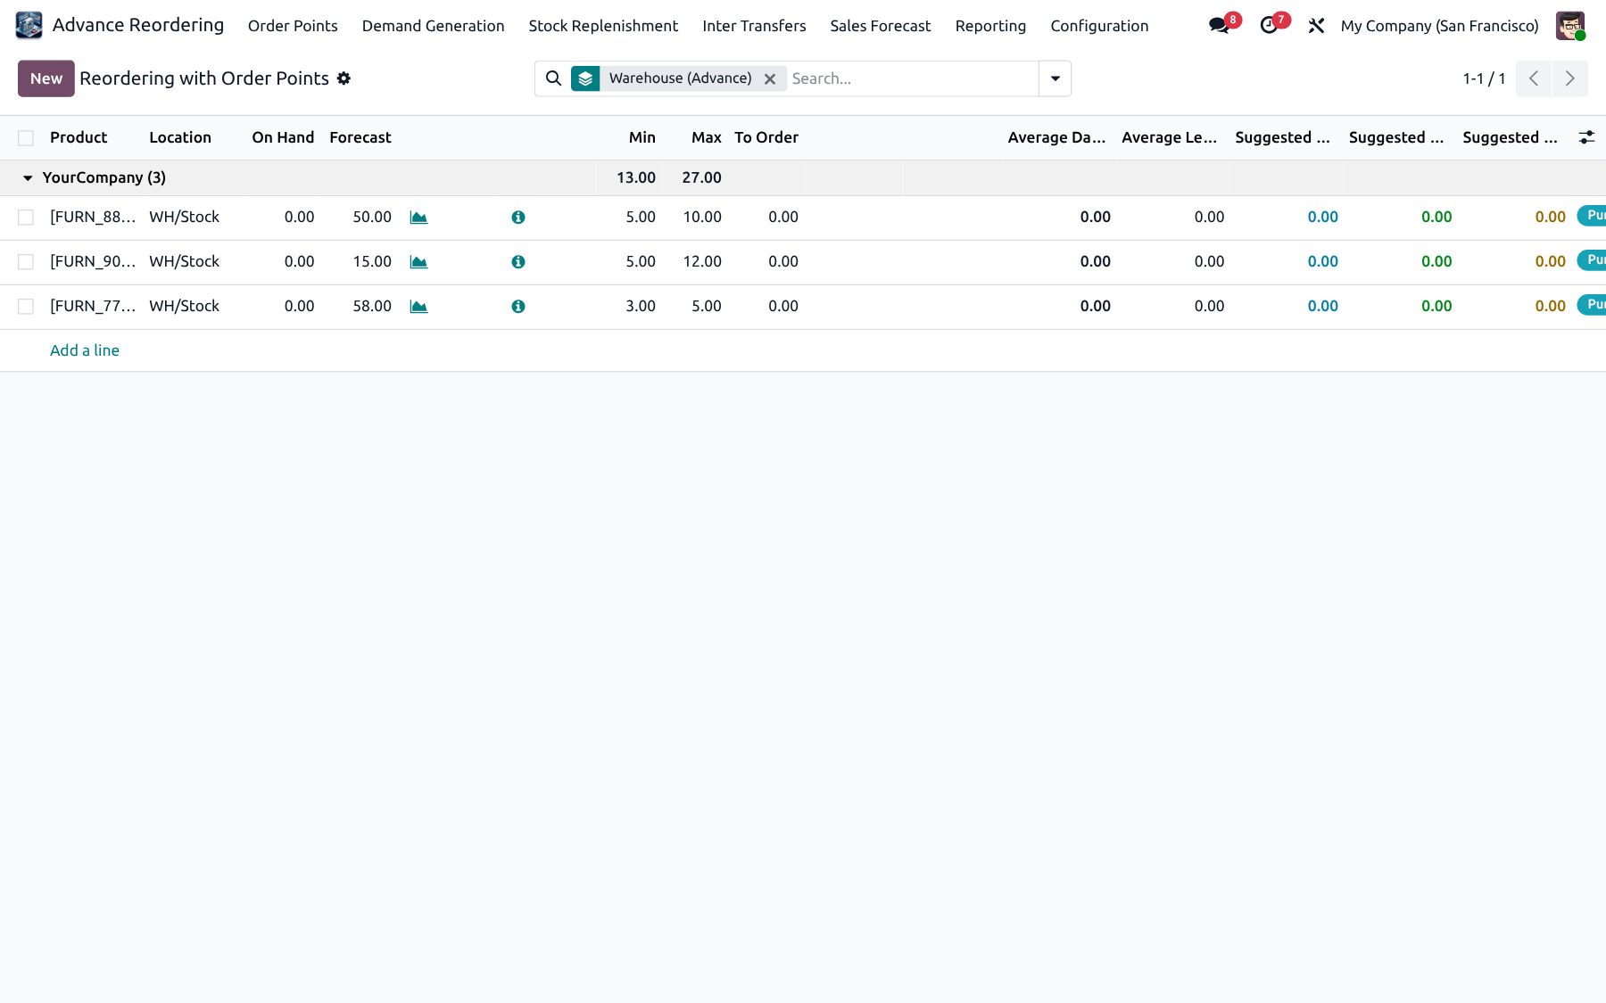Open the debug tools icon
The width and height of the screenshot is (1606, 1003).
(1316, 26)
